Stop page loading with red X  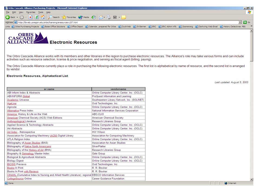(x=31, y=17)
